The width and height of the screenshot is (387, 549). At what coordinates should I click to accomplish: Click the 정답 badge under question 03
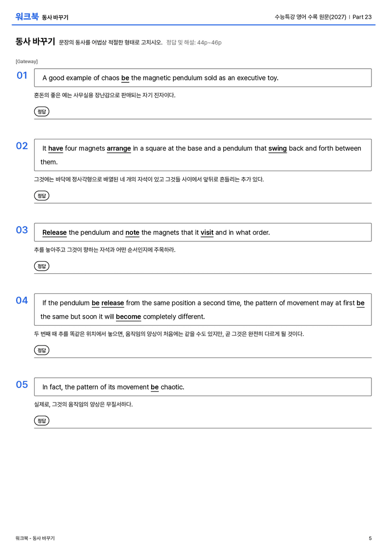coord(41,266)
